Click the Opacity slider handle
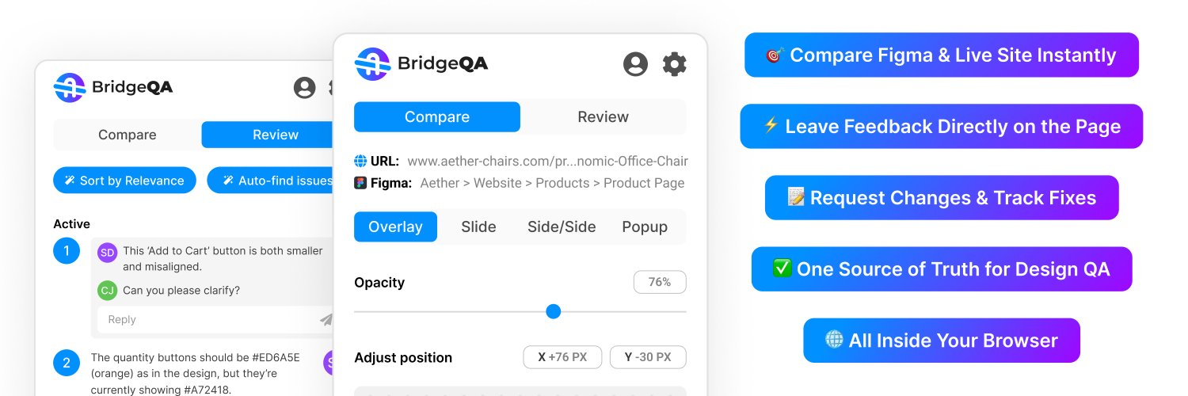The height and width of the screenshot is (396, 1188). pyautogui.click(x=554, y=311)
